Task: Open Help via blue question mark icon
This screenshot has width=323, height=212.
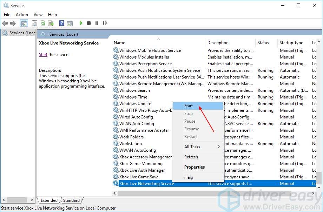Action: (61, 23)
